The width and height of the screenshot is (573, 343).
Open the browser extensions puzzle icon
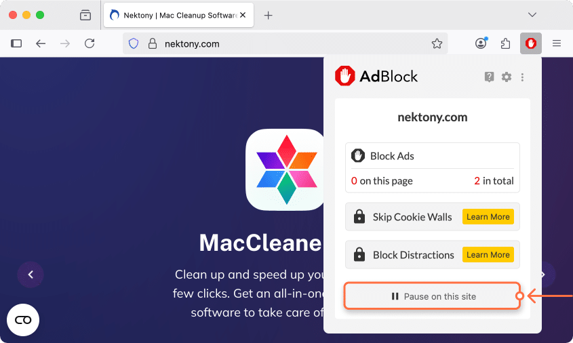(505, 43)
